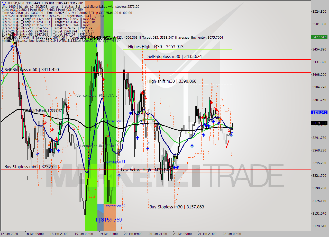
Task: Click the 3447.463 point B label
Action: coord(100,38)
